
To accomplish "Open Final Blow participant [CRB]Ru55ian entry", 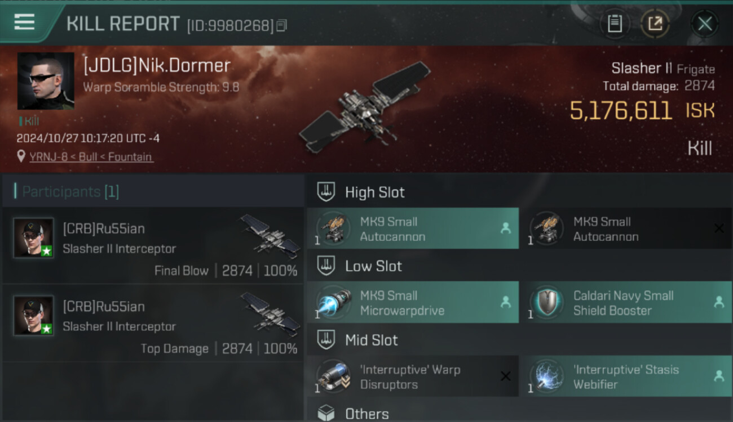I will click(153, 245).
